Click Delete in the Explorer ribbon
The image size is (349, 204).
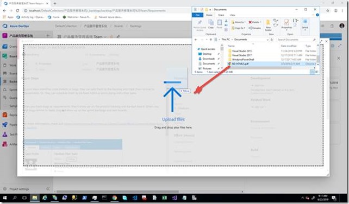coord(255,22)
